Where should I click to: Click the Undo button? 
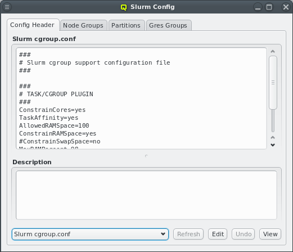(243, 234)
